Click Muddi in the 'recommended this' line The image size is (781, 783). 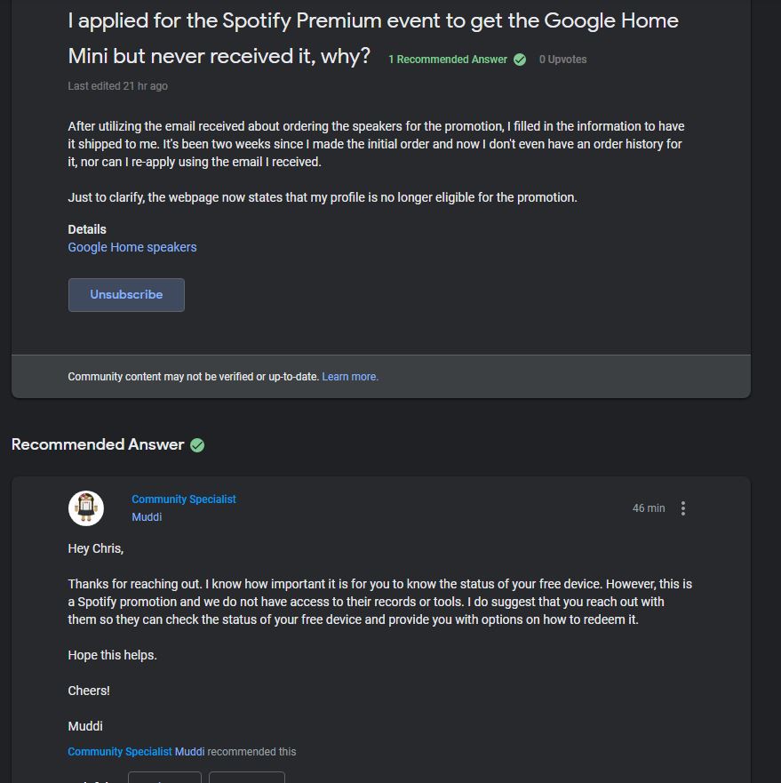[x=189, y=752]
